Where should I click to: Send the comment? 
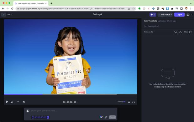click(x=112, y=117)
